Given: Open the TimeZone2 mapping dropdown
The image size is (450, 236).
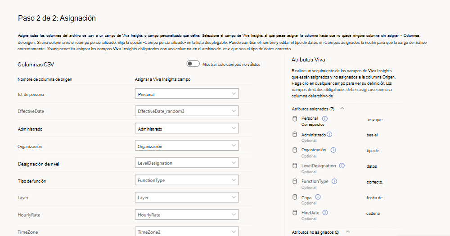Looking at the screenshot, I should click(187, 232).
